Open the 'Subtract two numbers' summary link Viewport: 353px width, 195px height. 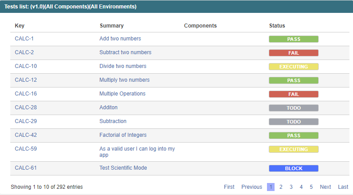[125, 52]
